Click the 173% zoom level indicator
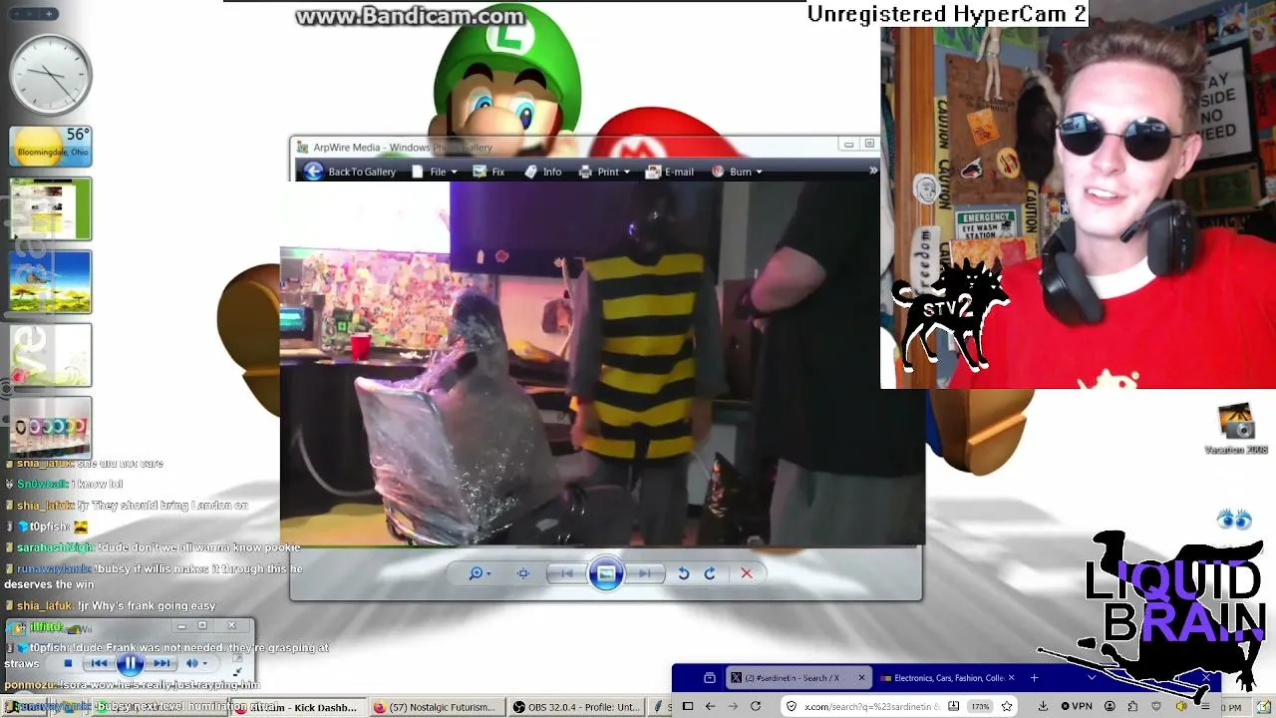The height and width of the screenshot is (718, 1276). click(x=980, y=706)
